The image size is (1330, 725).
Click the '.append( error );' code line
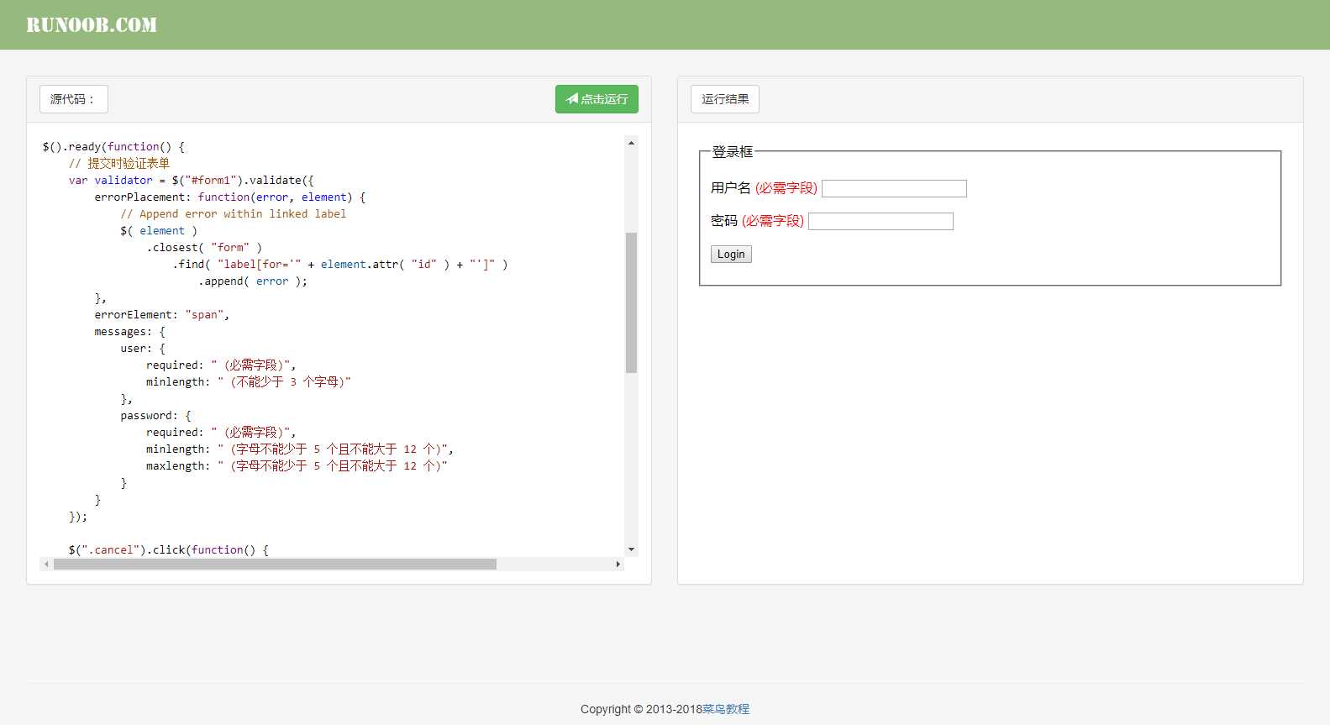253,281
